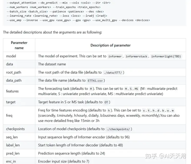191x164 pixels.
Task: Click the '--output_attention --do_predict' code line
Action: tap(58, 3)
